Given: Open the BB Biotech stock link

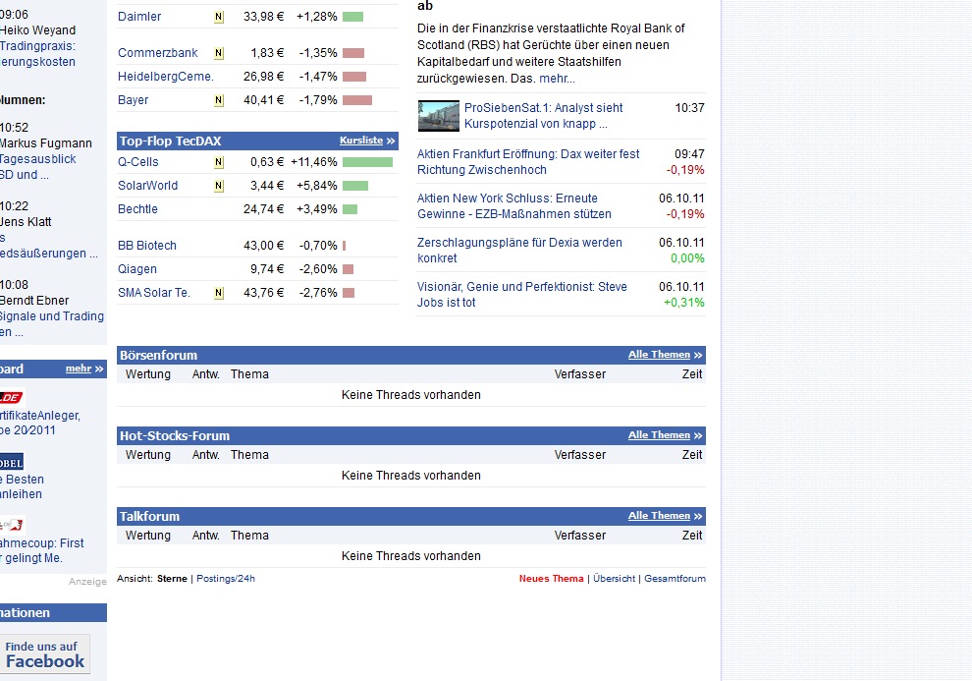Looking at the screenshot, I should coord(147,246).
